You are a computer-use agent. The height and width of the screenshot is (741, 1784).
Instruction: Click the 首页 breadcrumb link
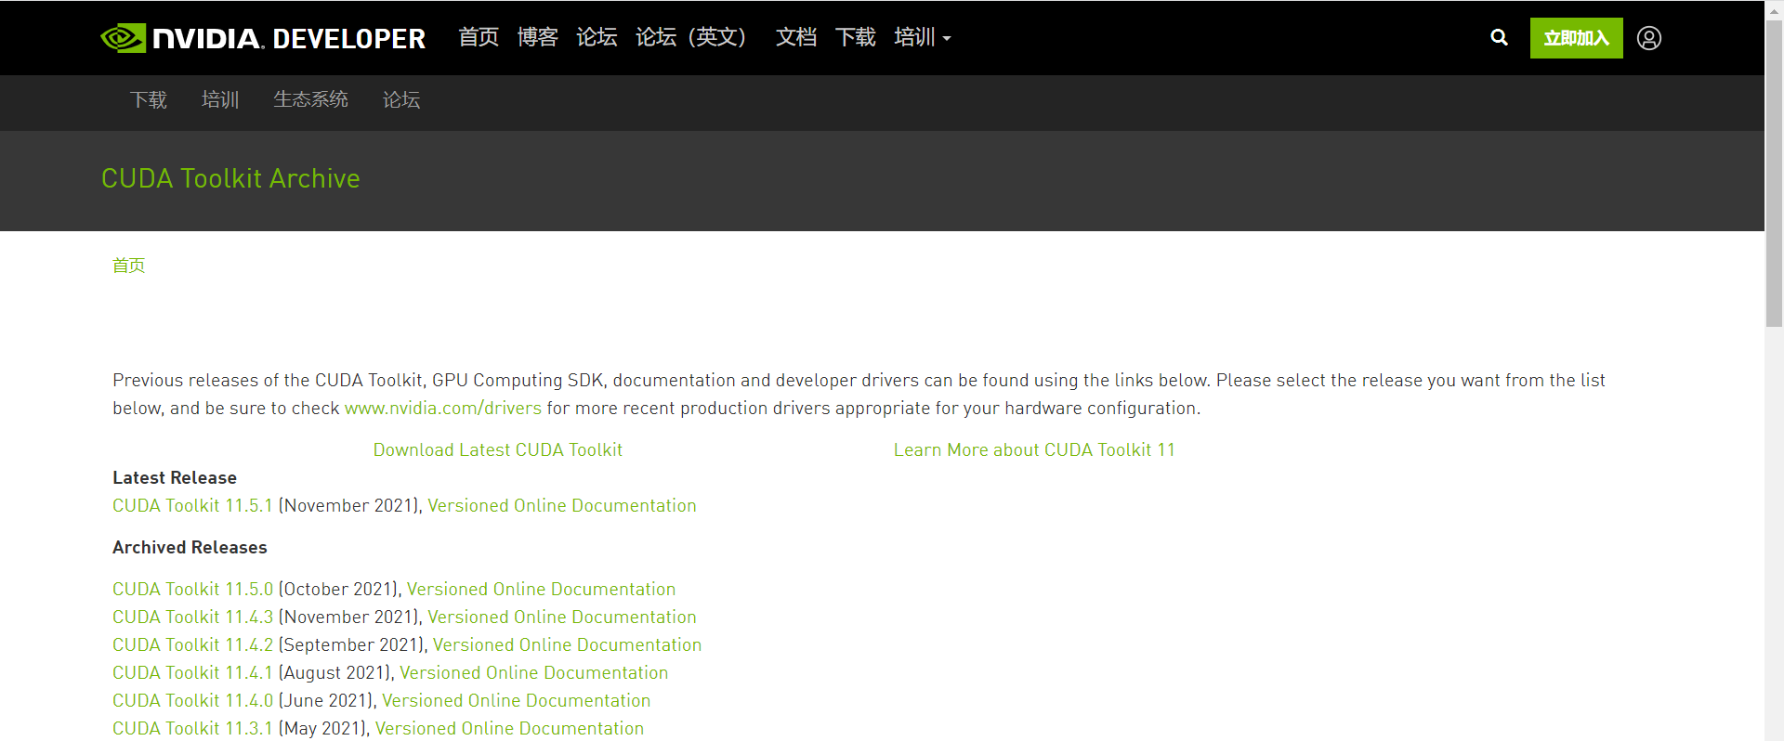click(129, 266)
